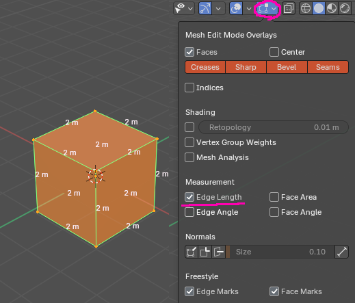Viewport: 355px width, 303px height.
Task: Enable the Face Angle checkbox
Action: 274,212
